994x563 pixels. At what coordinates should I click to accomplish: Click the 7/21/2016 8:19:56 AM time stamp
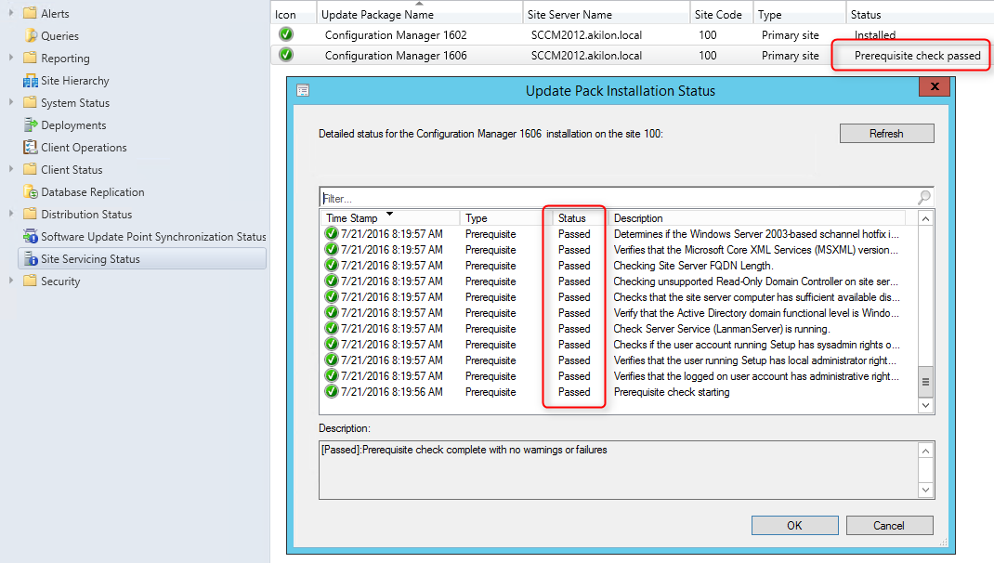pos(392,392)
